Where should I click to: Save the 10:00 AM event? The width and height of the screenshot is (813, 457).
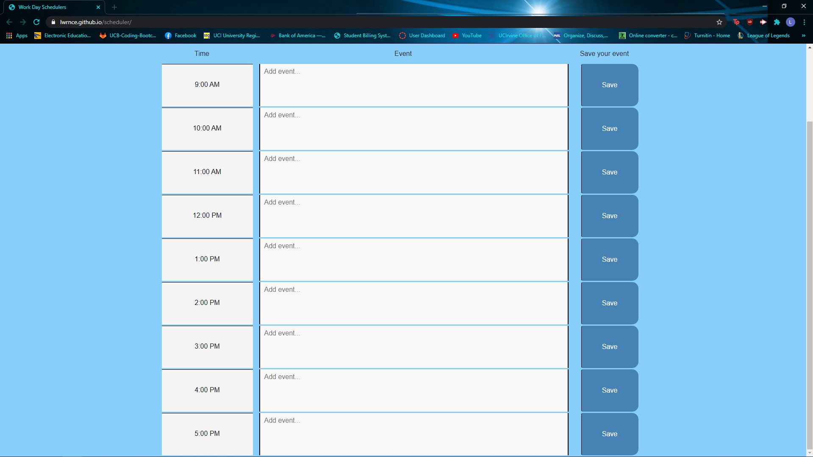tap(610, 129)
